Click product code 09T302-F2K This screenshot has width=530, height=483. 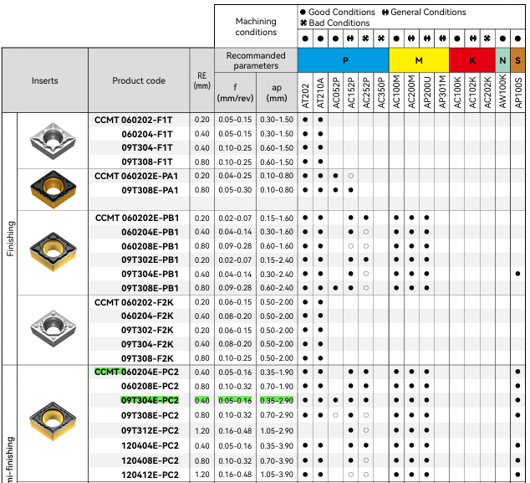pos(147,330)
